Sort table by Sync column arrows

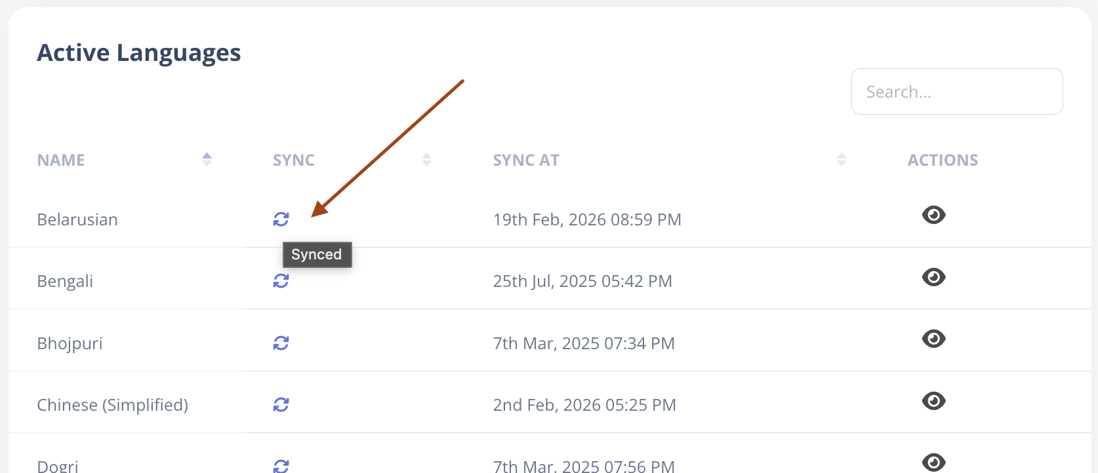(x=426, y=160)
